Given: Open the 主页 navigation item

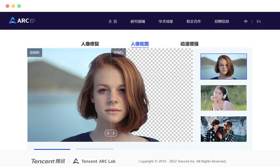Looking at the screenshot, I should coord(113,21).
